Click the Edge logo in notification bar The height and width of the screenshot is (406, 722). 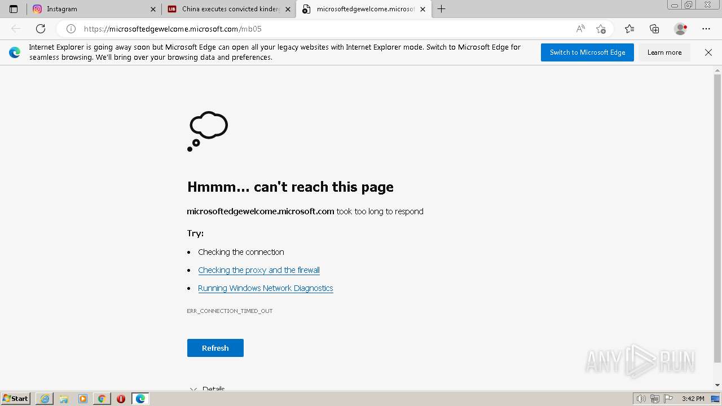[15, 52]
